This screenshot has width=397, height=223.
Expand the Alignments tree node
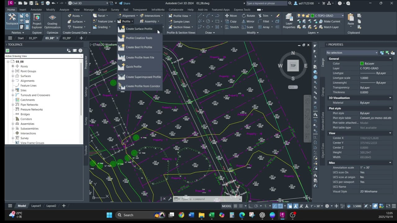pyautogui.click(x=13, y=81)
